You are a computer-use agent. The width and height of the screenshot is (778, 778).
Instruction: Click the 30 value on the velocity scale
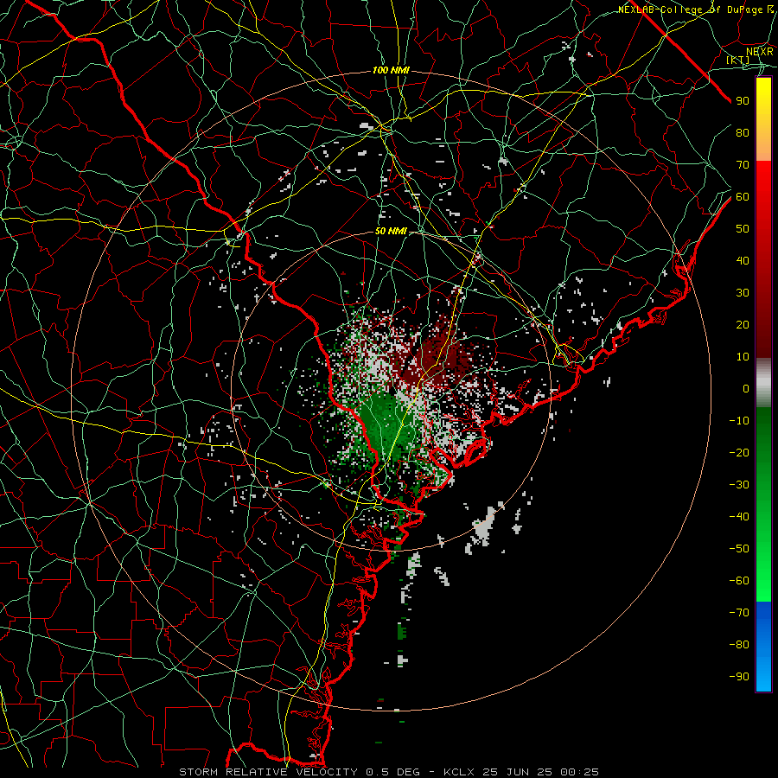pyautogui.click(x=743, y=293)
